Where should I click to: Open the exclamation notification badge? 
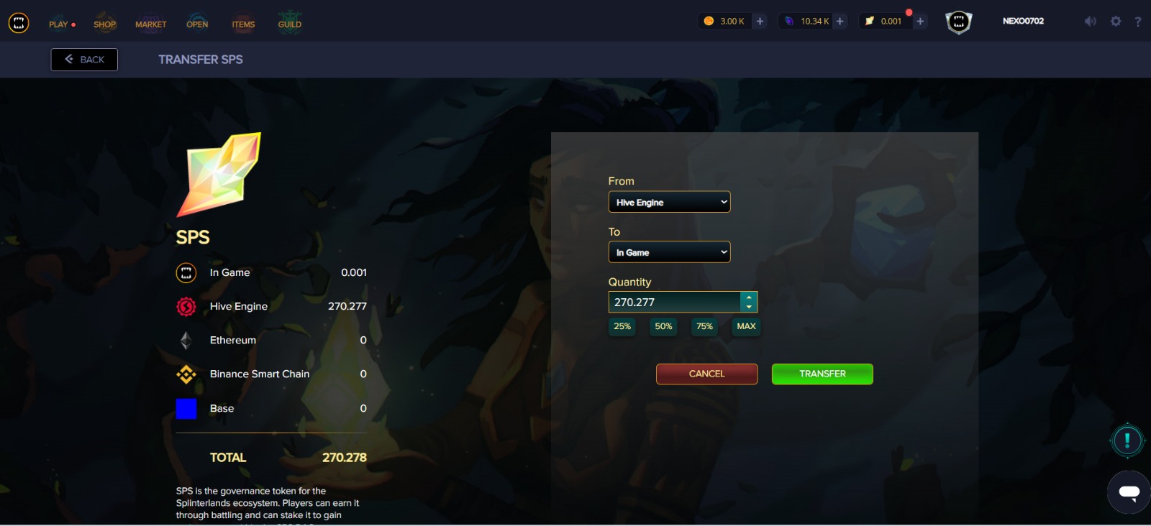click(1127, 440)
